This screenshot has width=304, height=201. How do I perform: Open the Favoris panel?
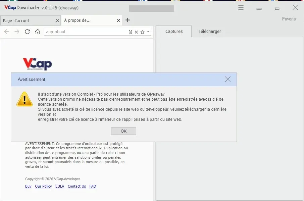[289, 19]
